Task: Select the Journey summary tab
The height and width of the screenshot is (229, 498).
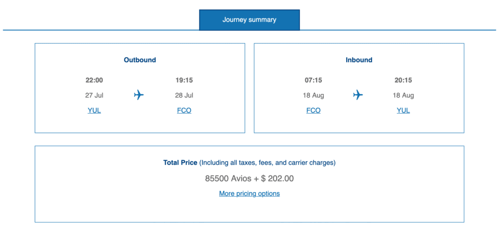Action: point(249,20)
